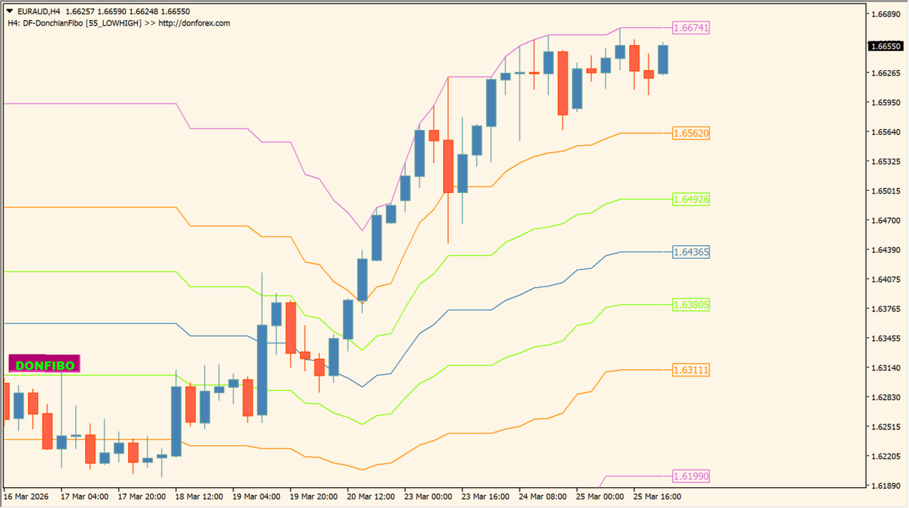Click the orange 1.65620 level label
Screen dimensions: 909x508
pyautogui.click(x=691, y=134)
